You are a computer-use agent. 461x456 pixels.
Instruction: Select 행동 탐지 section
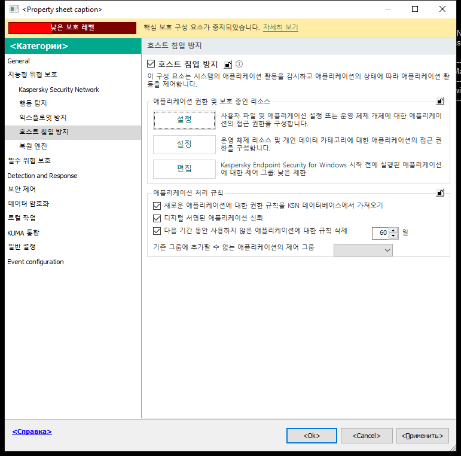point(33,103)
